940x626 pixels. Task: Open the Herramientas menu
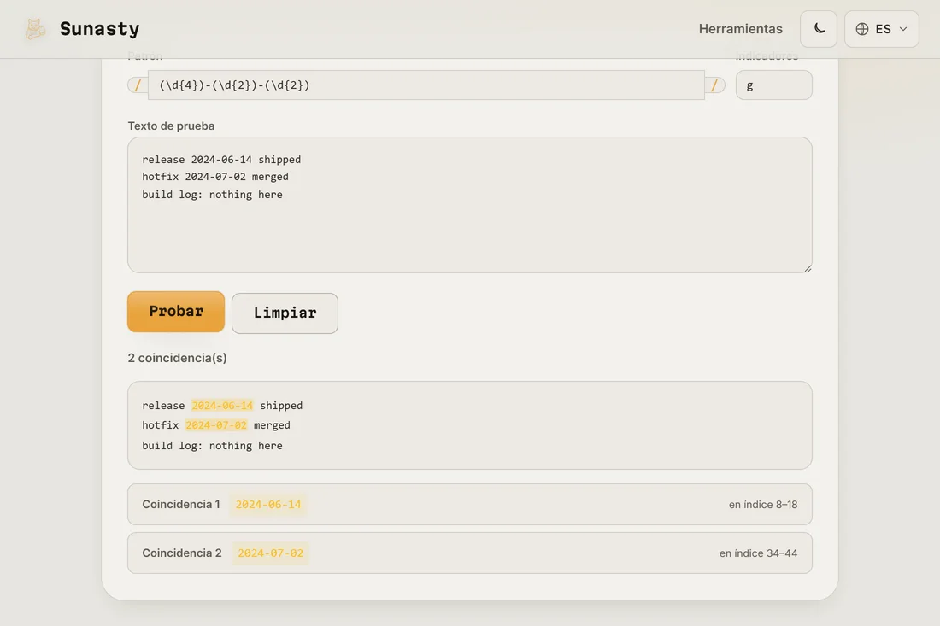coord(740,29)
